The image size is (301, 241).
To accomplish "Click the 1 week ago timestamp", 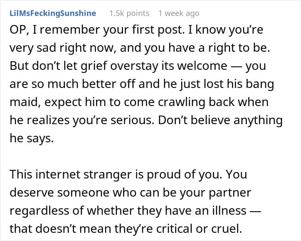I will click(x=179, y=13).
